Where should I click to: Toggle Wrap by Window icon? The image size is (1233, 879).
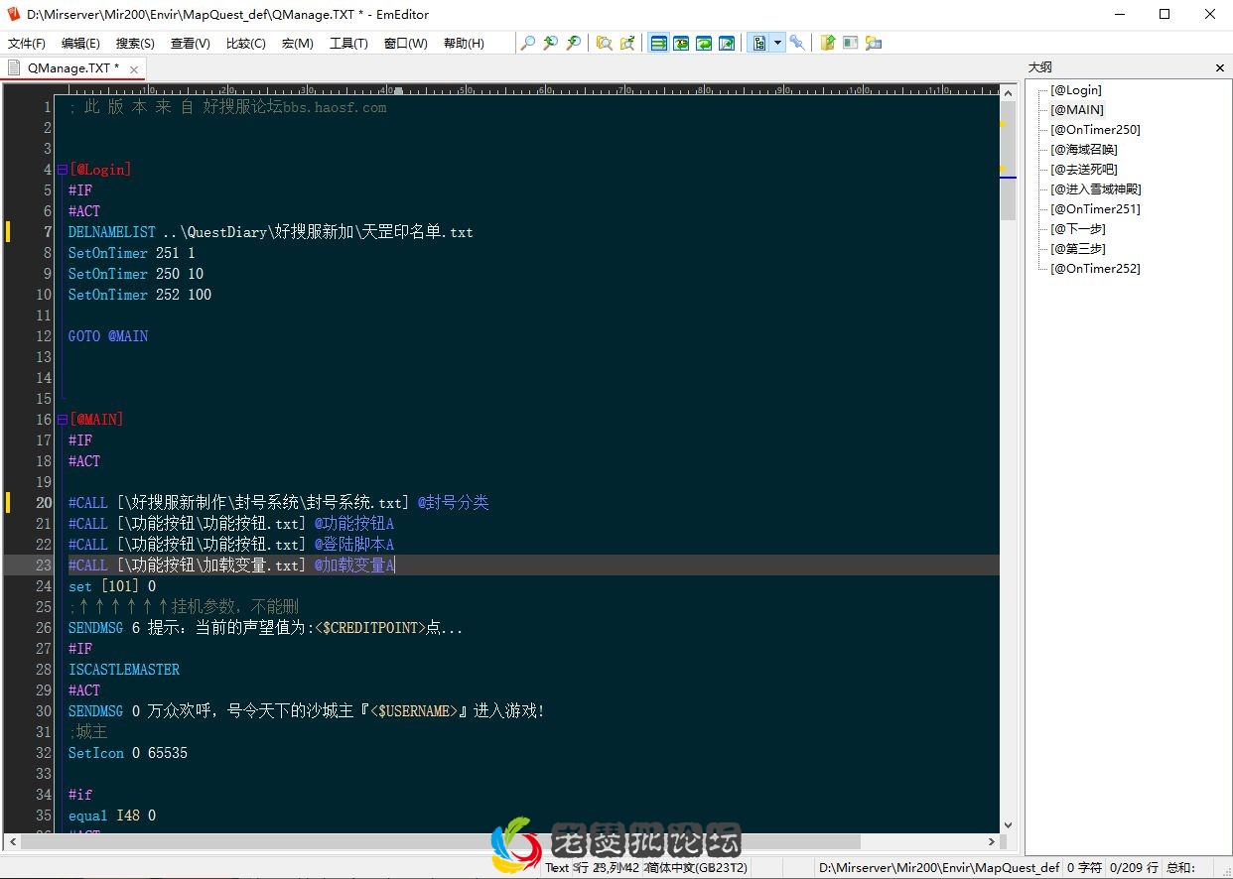[704, 43]
